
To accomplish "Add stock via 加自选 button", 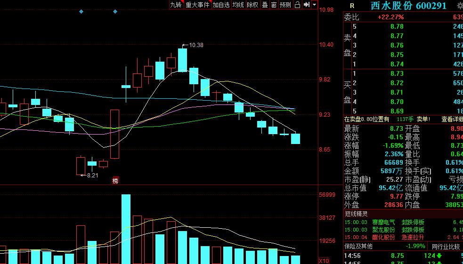I will pos(221,5).
